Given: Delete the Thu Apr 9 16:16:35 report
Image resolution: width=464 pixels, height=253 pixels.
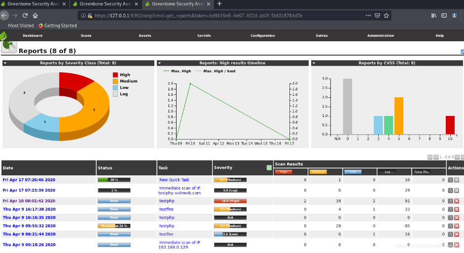Looking at the screenshot, I should [x=457, y=218].
